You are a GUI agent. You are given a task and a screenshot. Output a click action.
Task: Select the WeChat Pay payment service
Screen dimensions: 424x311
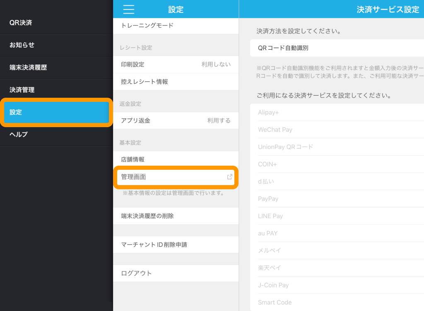(x=336, y=130)
